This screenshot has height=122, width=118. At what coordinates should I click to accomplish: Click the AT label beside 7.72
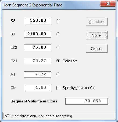click(x=13, y=74)
